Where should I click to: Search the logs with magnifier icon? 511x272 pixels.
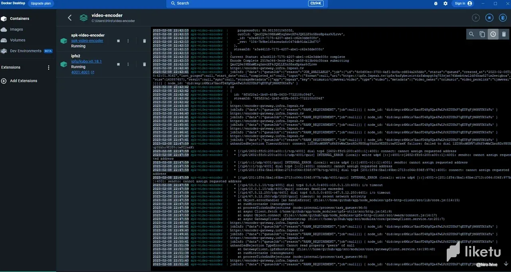tap(471, 34)
